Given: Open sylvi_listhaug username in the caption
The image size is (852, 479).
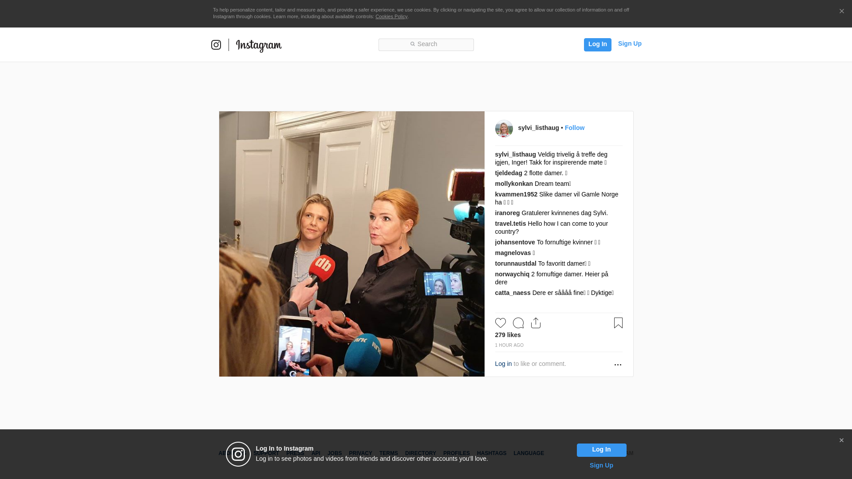Looking at the screenshot, I should point(515,154).
